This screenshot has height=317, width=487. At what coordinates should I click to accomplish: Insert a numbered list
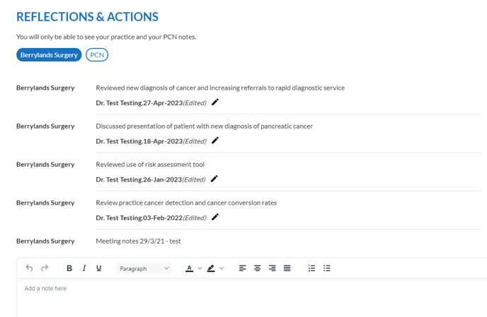(311, 268)
